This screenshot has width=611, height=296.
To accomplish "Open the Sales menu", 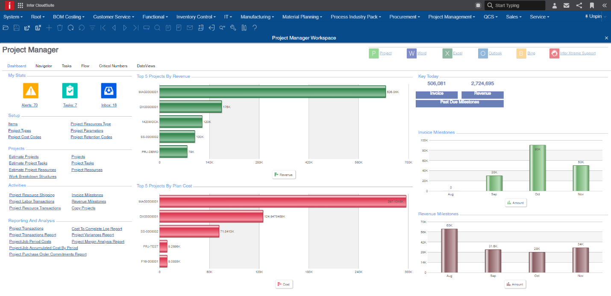I will pyautogui.click(x=514, y=17).
